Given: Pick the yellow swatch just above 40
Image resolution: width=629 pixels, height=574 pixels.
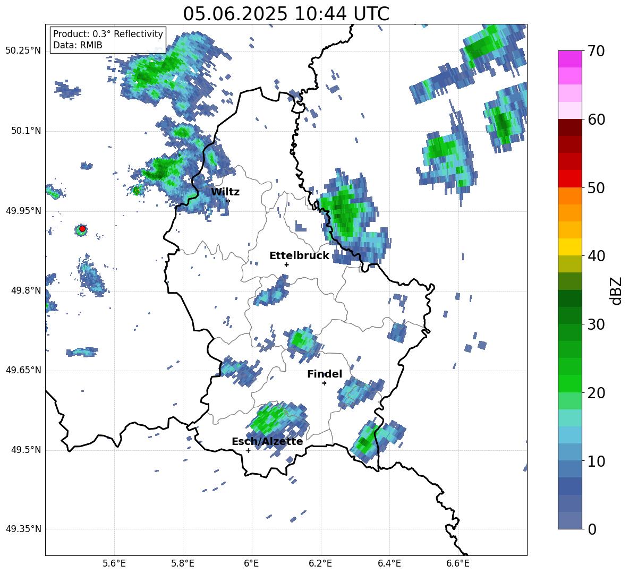Looking at the screenshot, I should (569, 247).
